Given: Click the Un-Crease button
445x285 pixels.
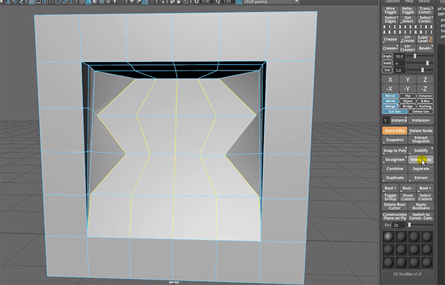Looking at the screenshot, I should click(x=408, y=39).
